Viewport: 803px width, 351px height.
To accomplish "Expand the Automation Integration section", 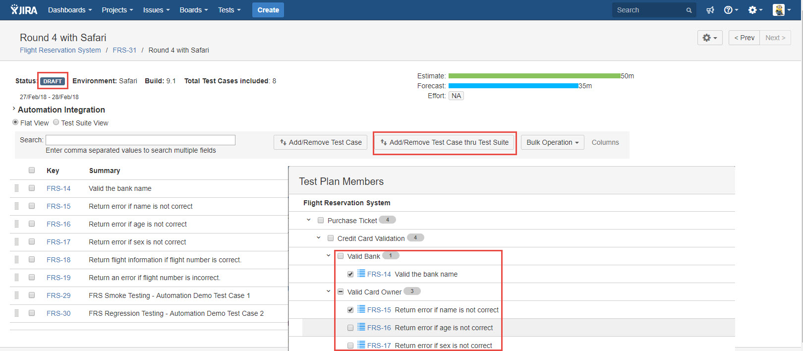I will tap(13, 109).
